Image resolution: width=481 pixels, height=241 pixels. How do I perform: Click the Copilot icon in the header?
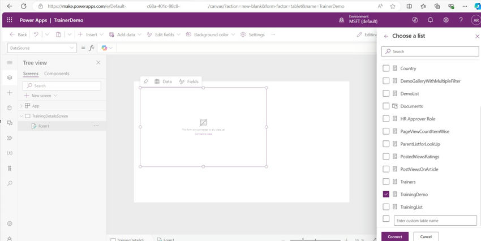point(415,20)
